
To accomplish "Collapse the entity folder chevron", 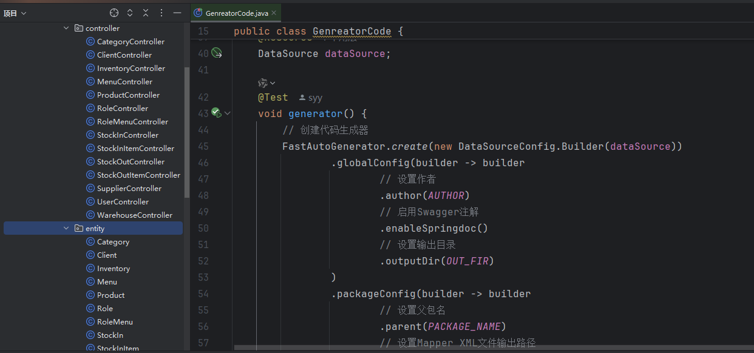I will [x=67, y=229].
